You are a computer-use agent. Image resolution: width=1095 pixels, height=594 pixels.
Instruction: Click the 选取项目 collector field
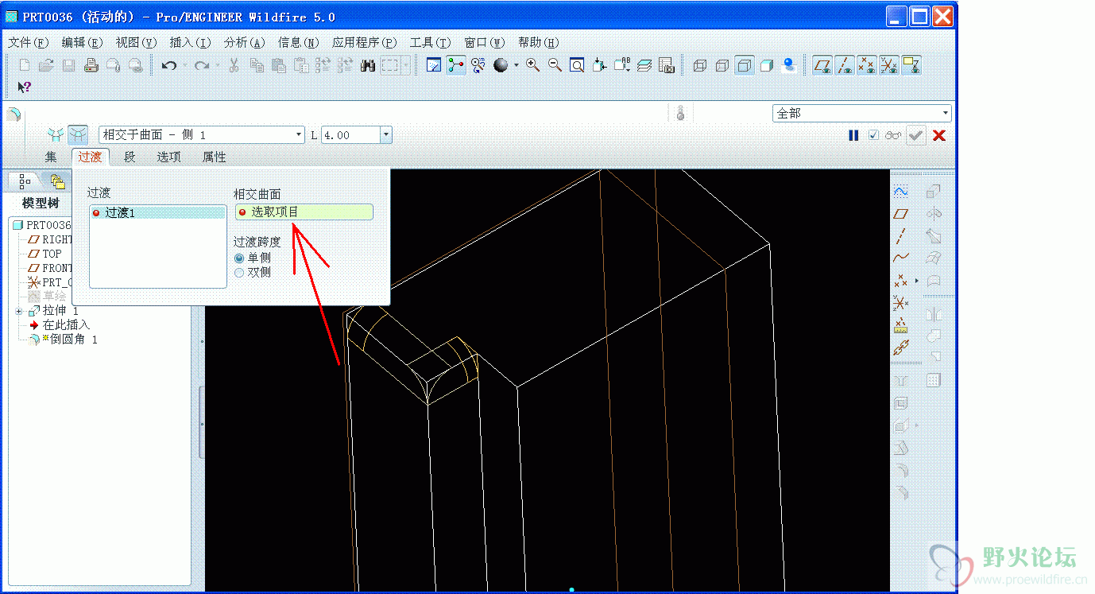click(304, 212)
